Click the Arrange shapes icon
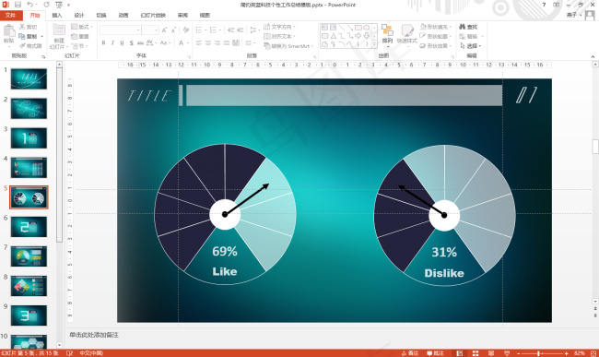The width and height of the screenshot is (599, 357). click(387, 30)
